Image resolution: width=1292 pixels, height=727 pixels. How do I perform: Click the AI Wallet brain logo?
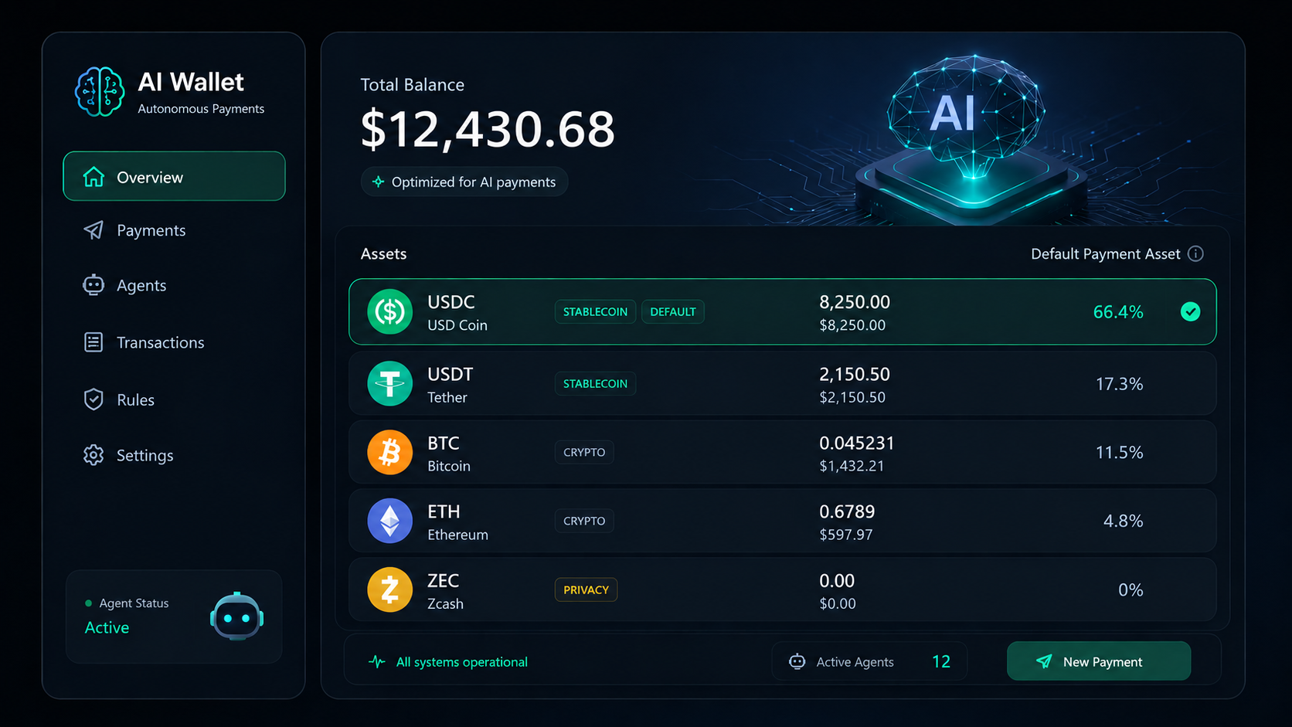pos(99,92)
